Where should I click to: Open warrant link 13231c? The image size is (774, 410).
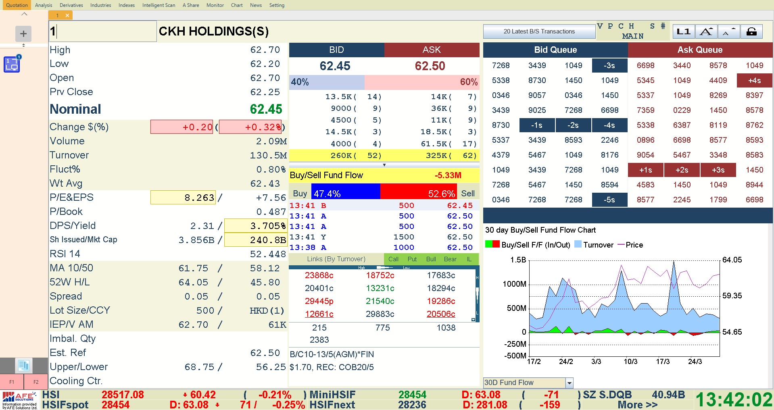pos(380,288)
